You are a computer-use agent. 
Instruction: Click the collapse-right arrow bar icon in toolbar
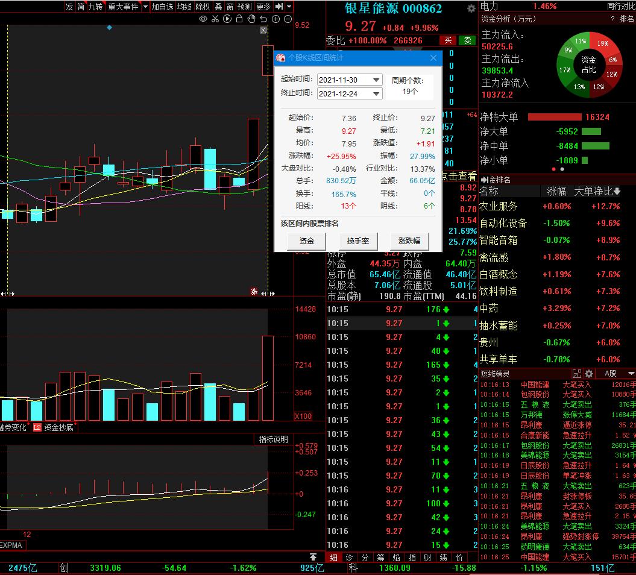point(279,7)
